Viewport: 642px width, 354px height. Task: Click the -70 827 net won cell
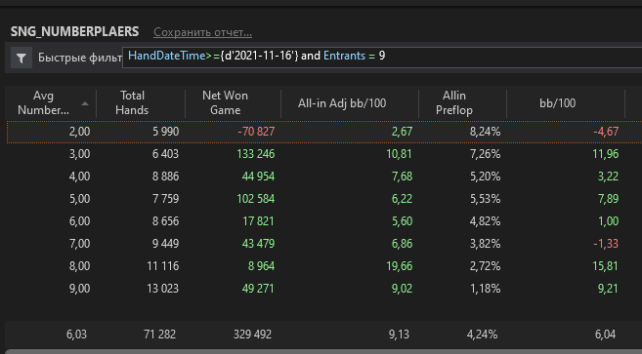[x=256, y=132]
